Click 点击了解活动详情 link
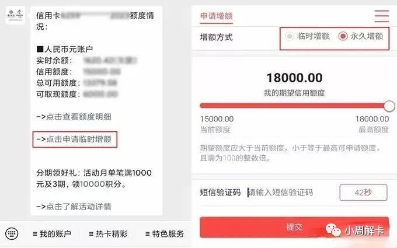 74,207
